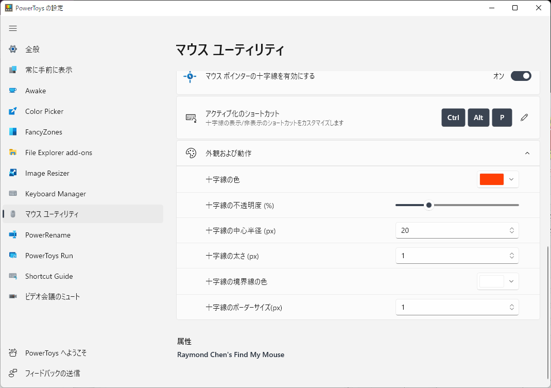The width and height of the screenshot is (551, 388).
Task: Click フィードバックの送信 at sidebar bottom
Action: coord(53,373)
